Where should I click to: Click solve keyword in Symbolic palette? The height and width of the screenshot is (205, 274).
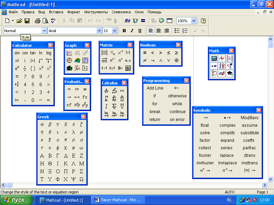point(205,133)
